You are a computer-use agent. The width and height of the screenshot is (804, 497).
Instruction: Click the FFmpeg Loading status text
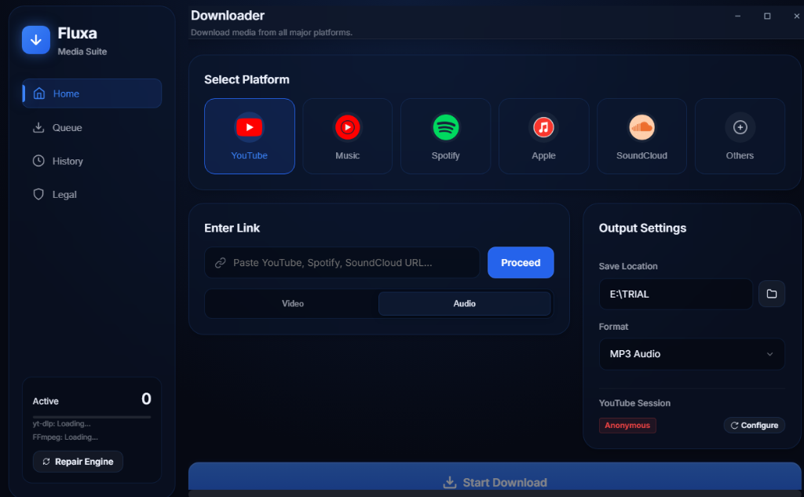click(x=65, y=437)
